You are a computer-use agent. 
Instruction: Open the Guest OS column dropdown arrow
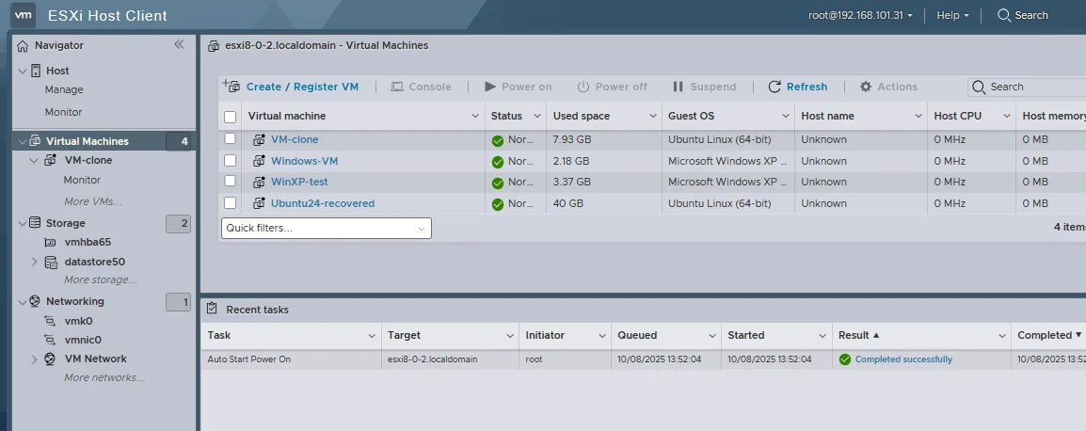(x=786, y=116)
